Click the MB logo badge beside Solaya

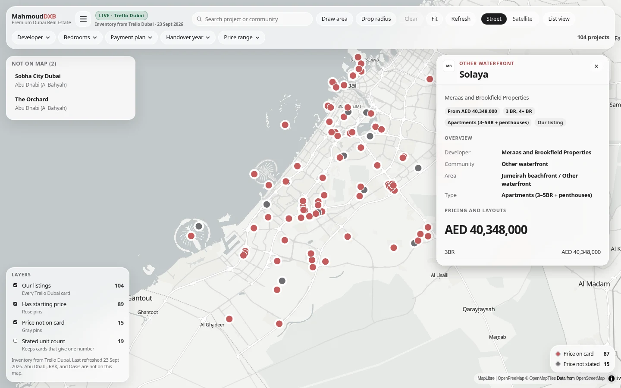(x=449, y=66)
